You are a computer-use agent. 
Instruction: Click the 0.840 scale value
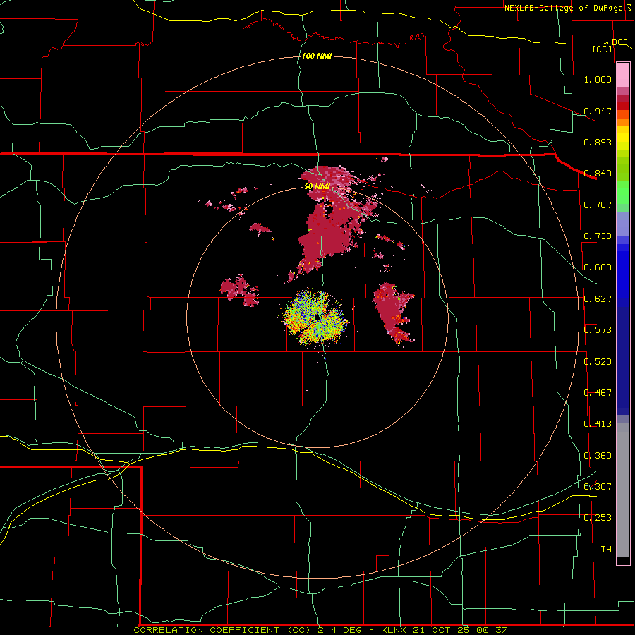click(x=598, y=174)
